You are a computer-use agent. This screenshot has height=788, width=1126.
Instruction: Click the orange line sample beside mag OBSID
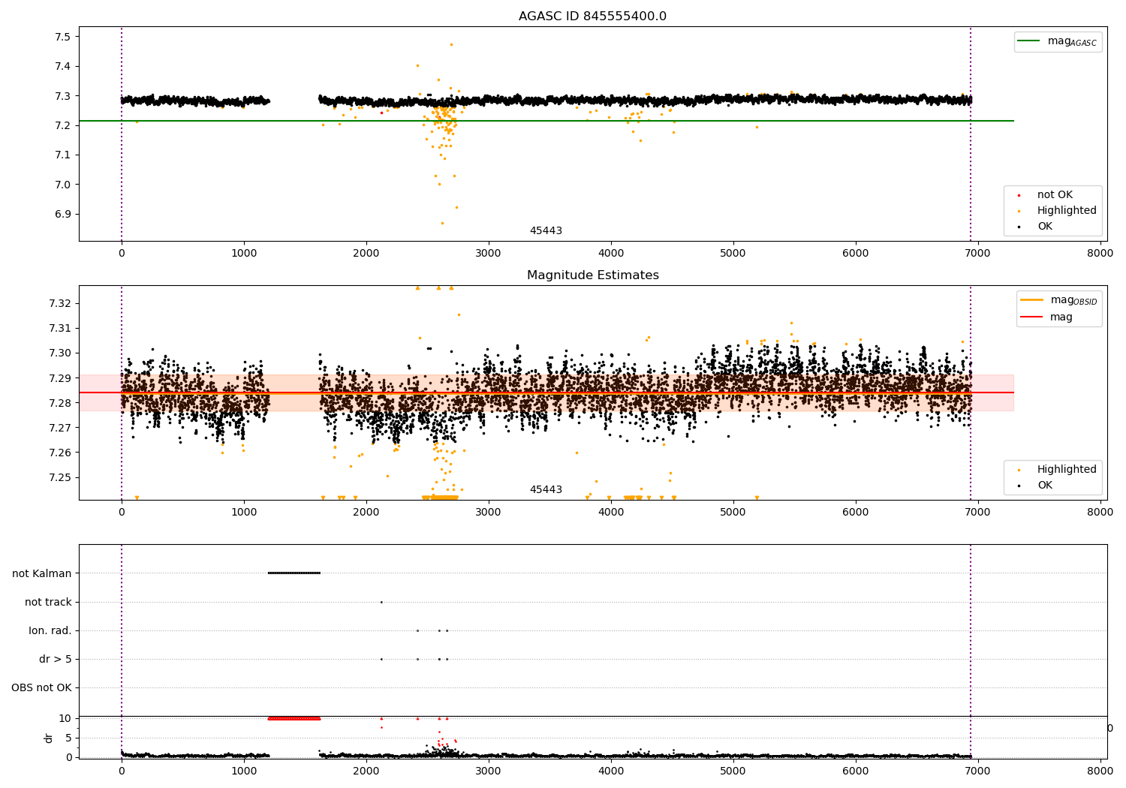click(x=1032, y=300)
